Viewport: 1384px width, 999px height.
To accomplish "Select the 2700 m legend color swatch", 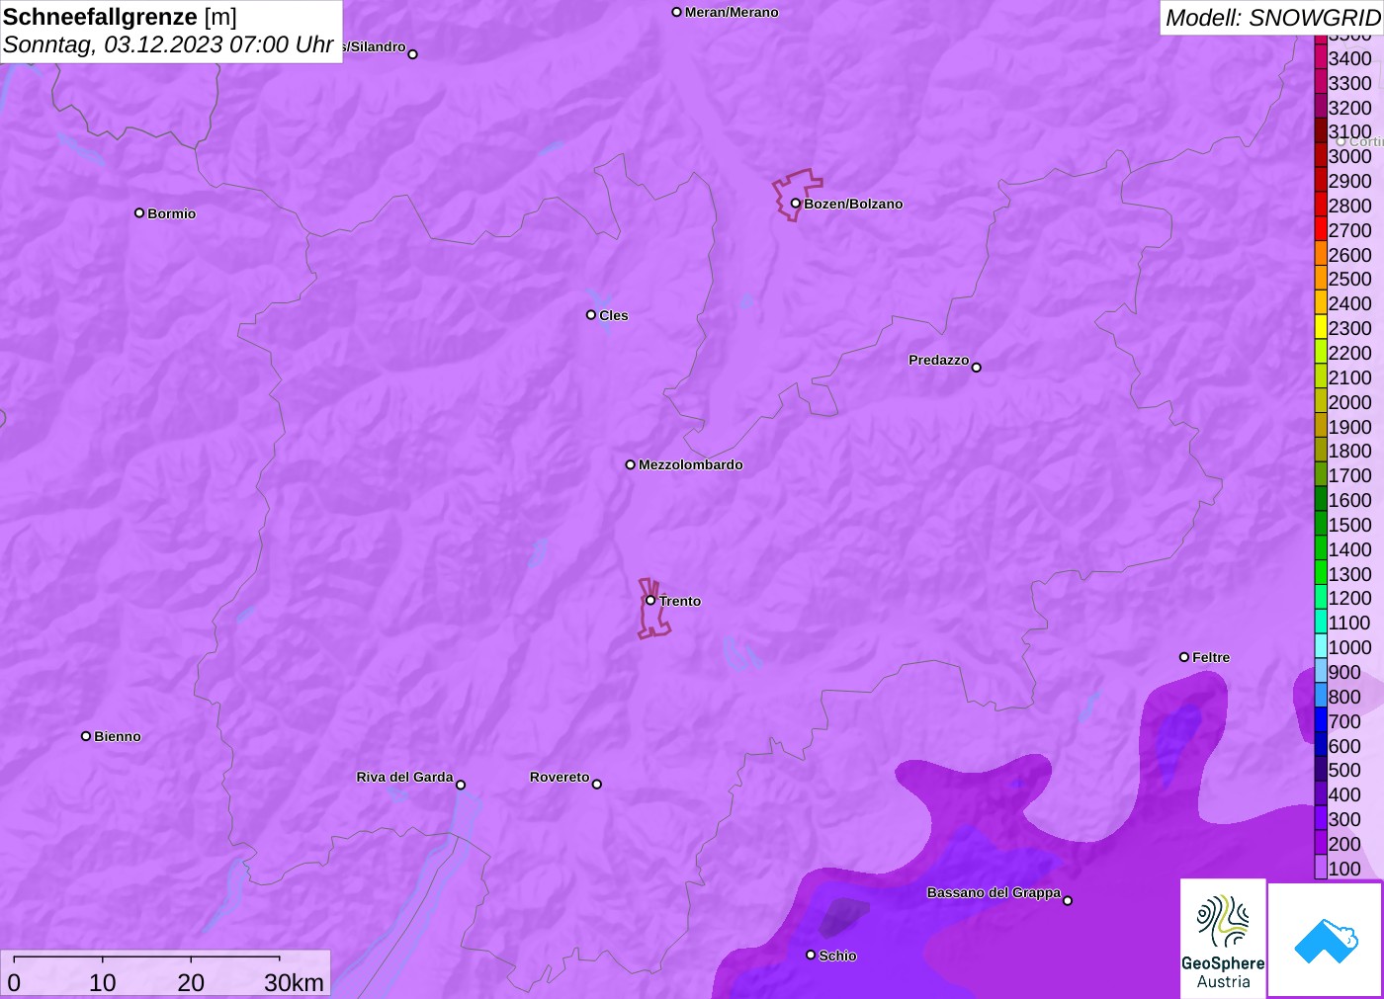I will click(1321, 230).
